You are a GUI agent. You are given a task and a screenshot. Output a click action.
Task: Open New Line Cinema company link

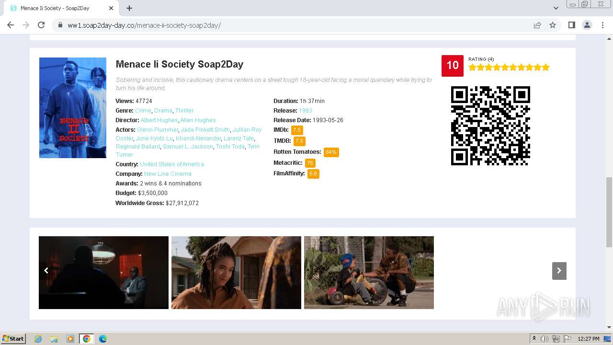168,174
